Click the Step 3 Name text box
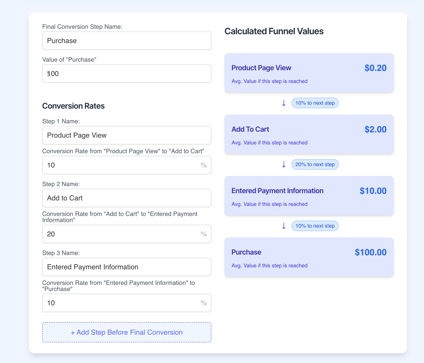This screenshot has width=424, height=363. click(127, 267)
